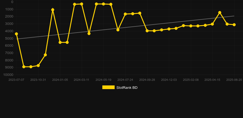Click the 2025-06-20 date label
Viewport: 243px width, 118px height.
[234, 80]
